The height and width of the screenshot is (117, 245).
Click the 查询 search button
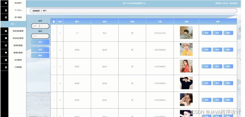40,42
